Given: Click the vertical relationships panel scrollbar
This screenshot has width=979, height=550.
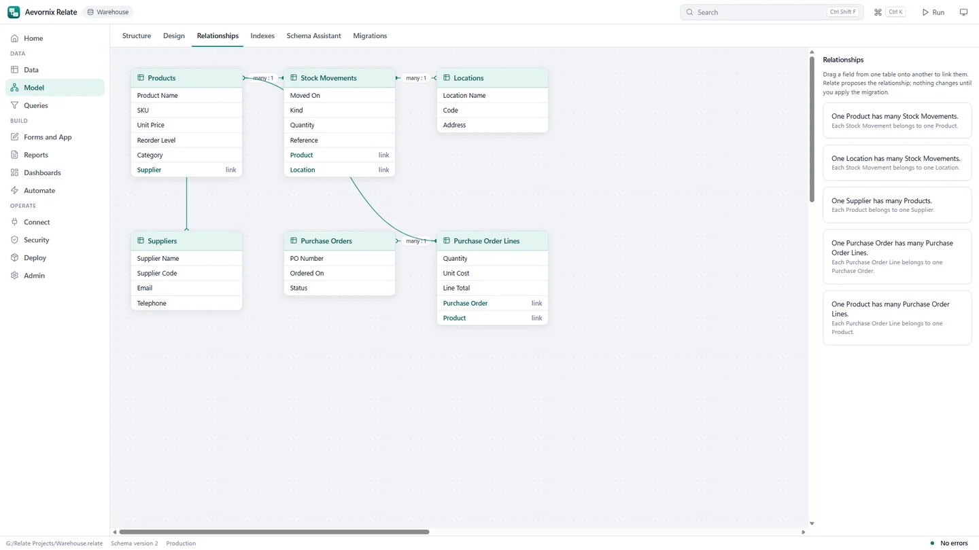Looking at the screenshot, I should [x=812, y=129].
